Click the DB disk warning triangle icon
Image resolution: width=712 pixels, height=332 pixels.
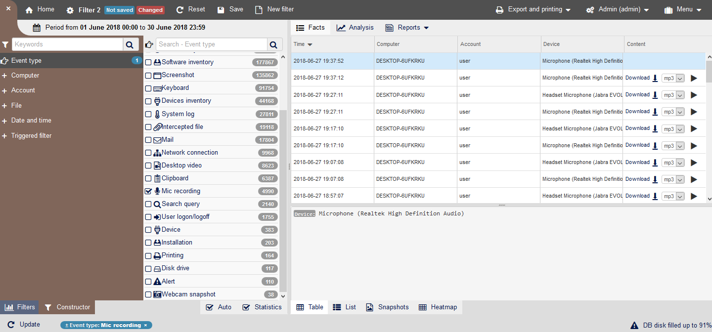pos(634,326)
